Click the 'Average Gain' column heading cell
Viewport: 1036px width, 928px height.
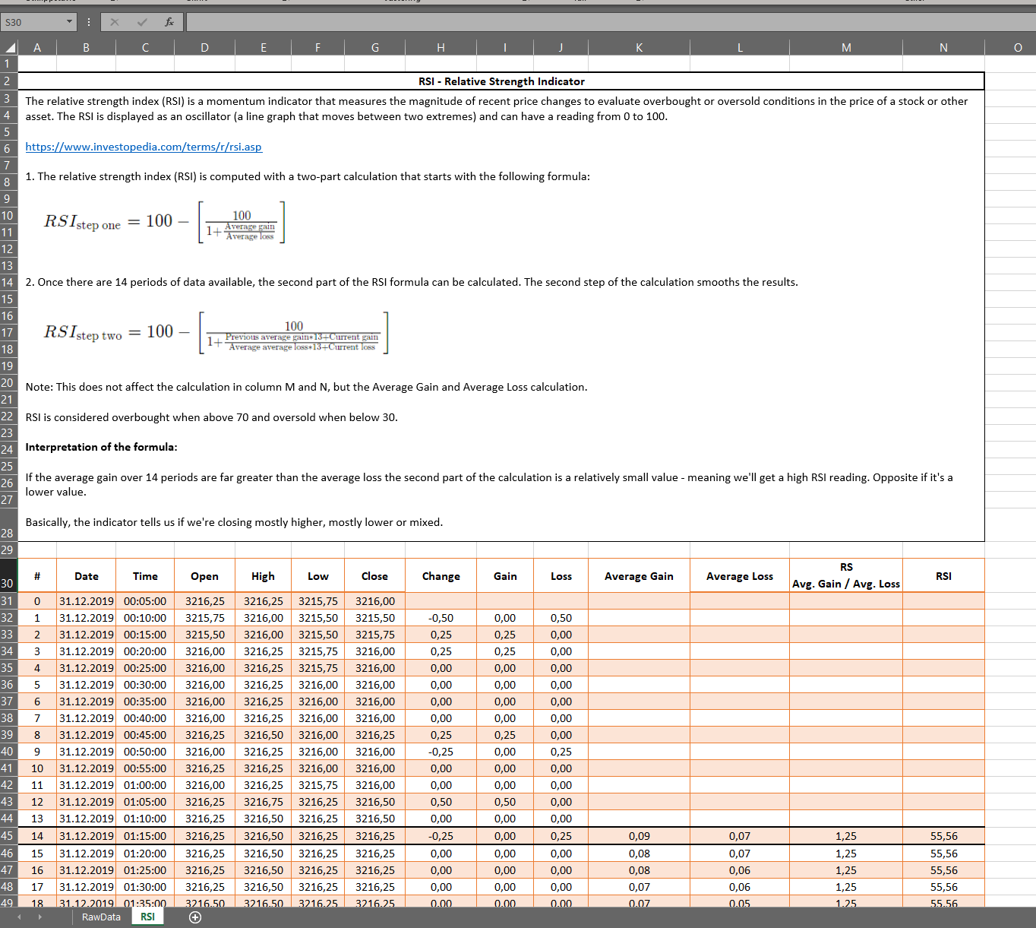coord(639,576)
